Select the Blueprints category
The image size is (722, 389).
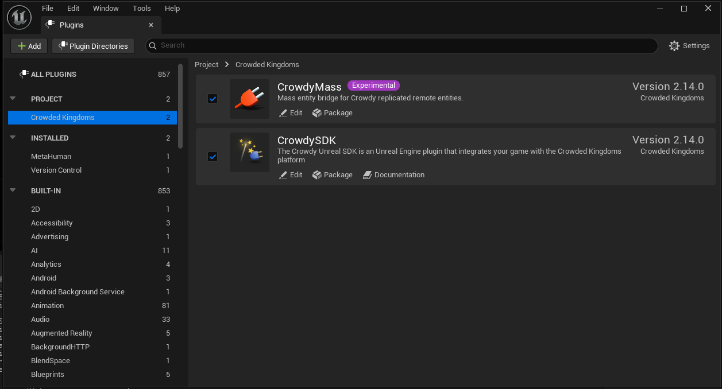(92, 374)
